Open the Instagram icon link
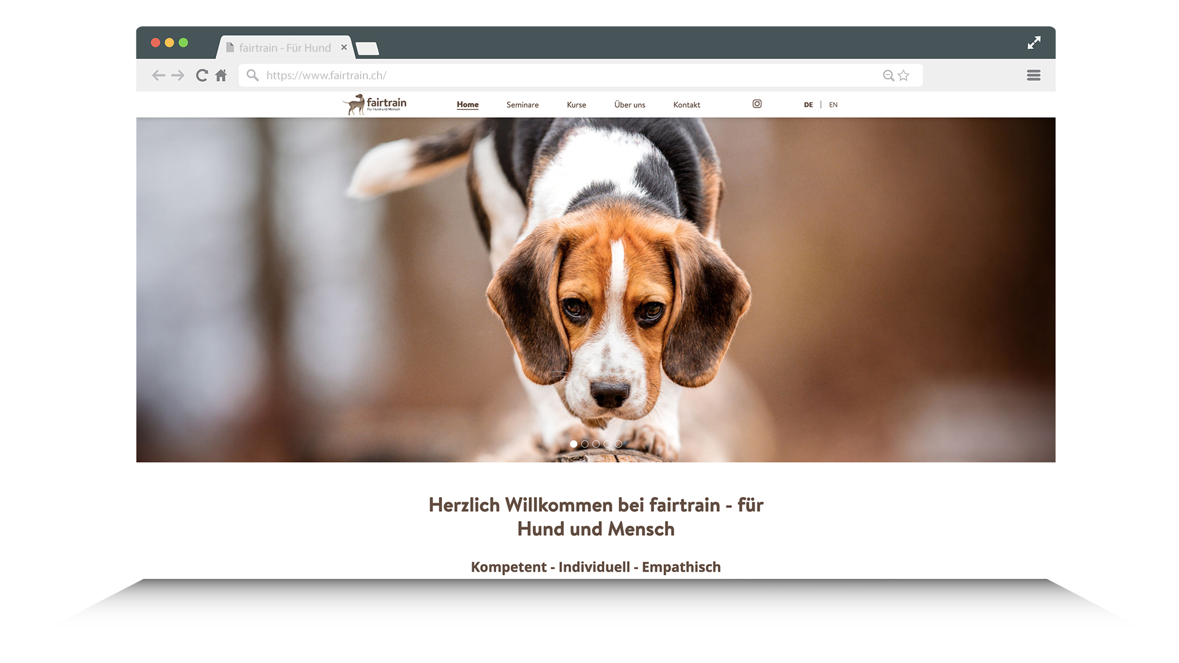This screenshot has width=1179, height=663. click(757, 104)
